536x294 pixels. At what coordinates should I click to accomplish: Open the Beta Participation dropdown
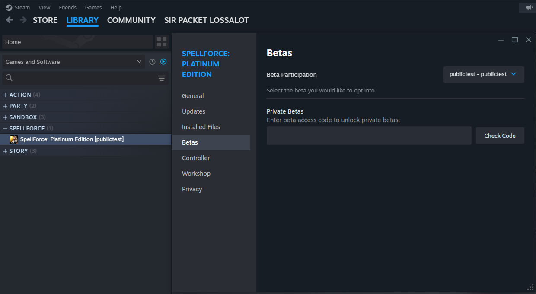point(484,74)
